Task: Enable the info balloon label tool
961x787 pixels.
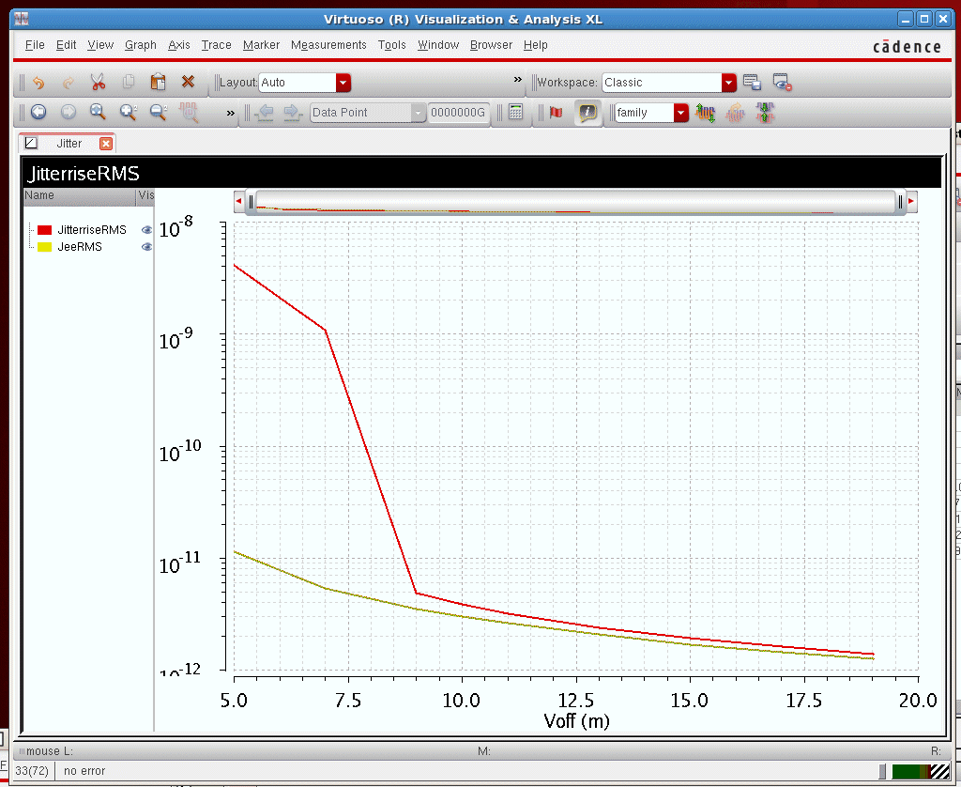Action: 587,113
